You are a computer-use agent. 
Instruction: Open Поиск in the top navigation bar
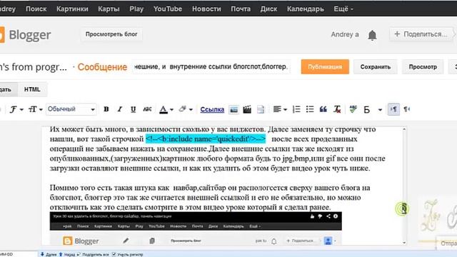(x=36, y=9)
